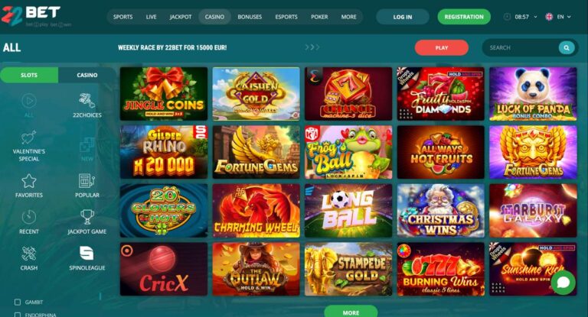The width and height of the screenshot is (588, 317).
Task: Open the Popular slots icon
Action: 87,181
